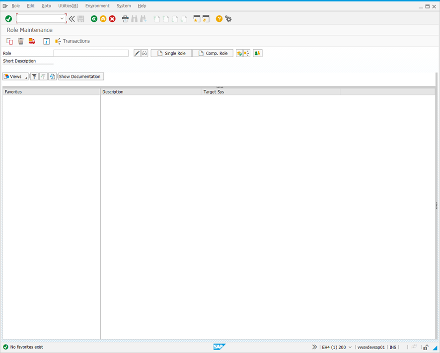
Task: Open the command field dropdown arrow
Action: [x=62, y=19]
